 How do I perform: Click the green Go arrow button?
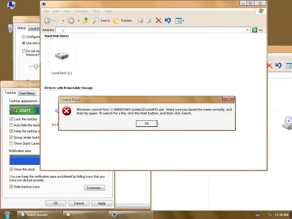point(255,30)
